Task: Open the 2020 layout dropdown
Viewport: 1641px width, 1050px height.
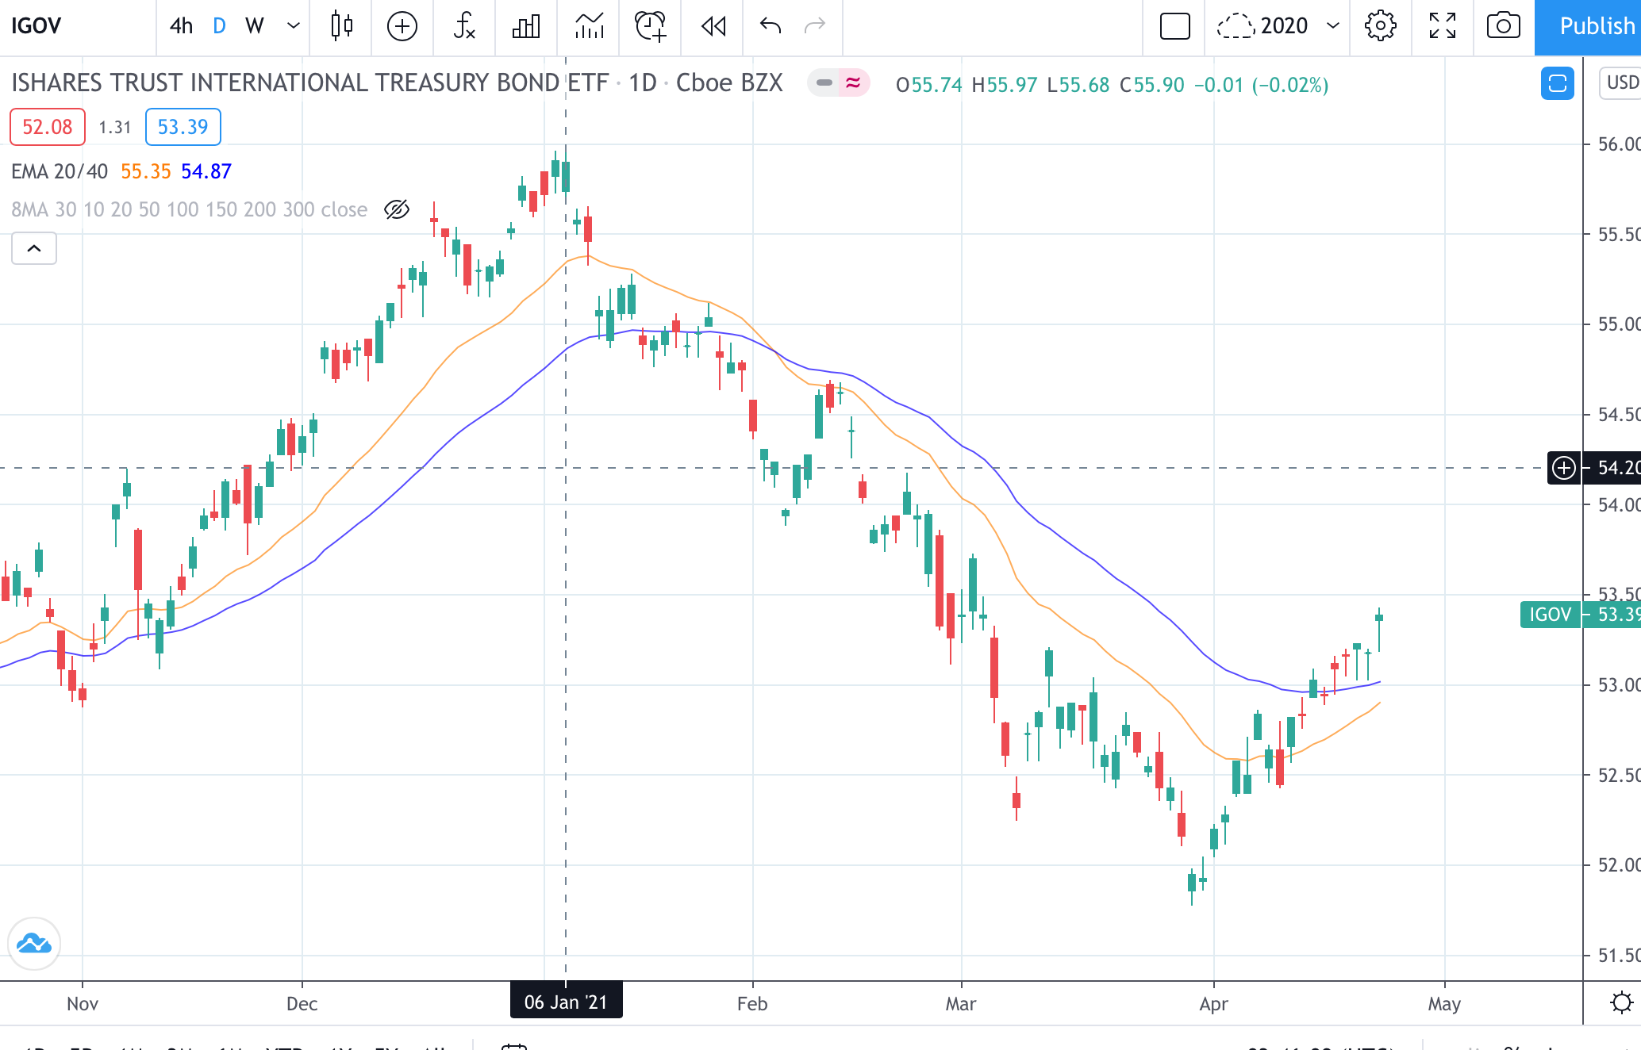Action: coord(1333,26)
